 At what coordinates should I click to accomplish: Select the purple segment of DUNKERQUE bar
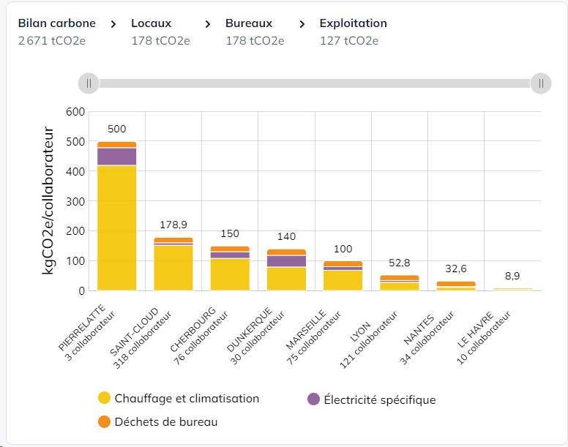tap(286, 261)
